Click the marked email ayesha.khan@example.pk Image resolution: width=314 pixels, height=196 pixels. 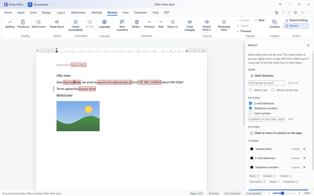(115, 82)
